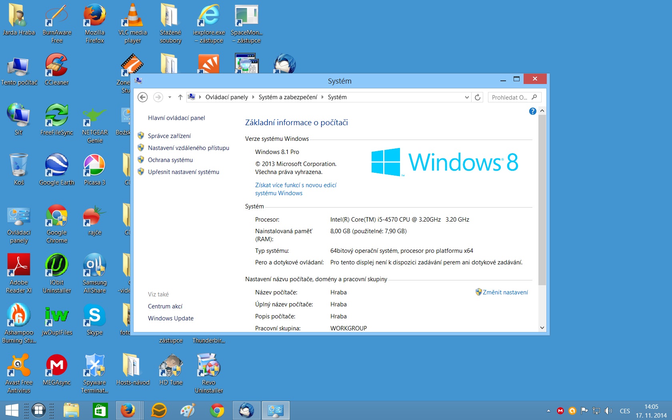Open the Síť network icon
This screenshot has height=420, width=672.
pos(18,120)
